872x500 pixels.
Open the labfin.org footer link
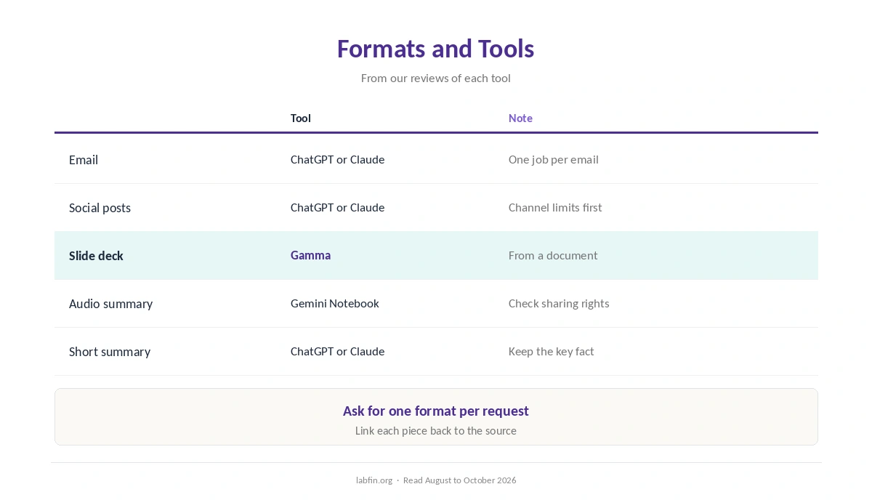pos(374,480)
